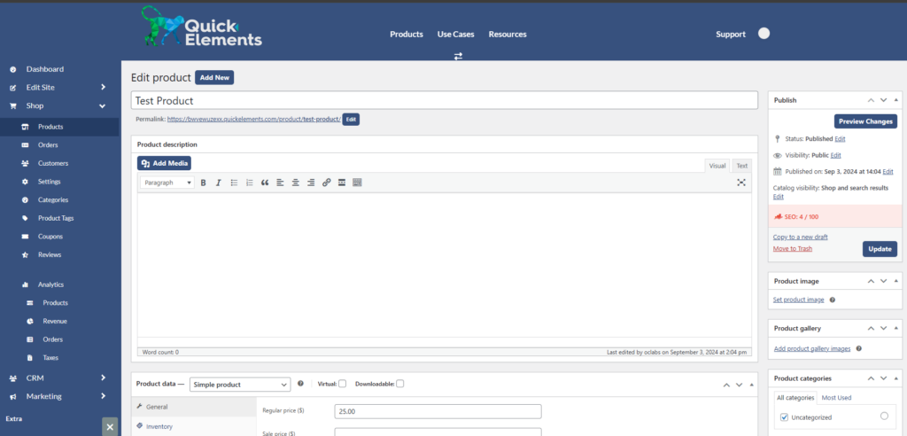Click the Test Product title field
The width and height of the screenshot is (907, 436).
click(445, 100)
